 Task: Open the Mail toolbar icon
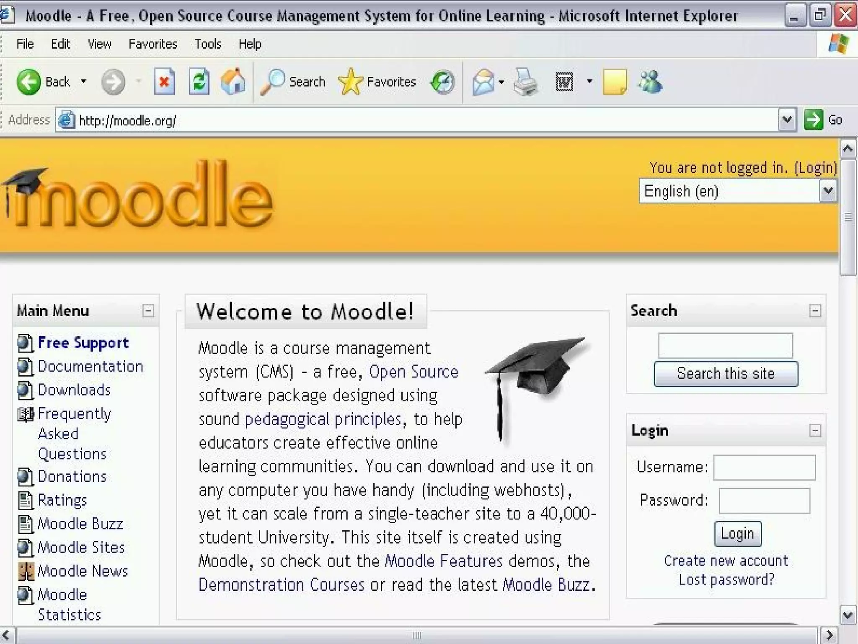(483, 82)
